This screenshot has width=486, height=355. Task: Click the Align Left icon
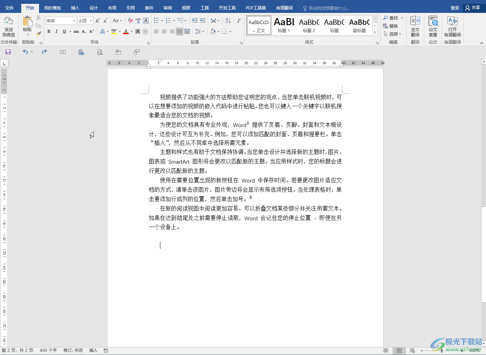pyautogui.click(x=157, y=31)
